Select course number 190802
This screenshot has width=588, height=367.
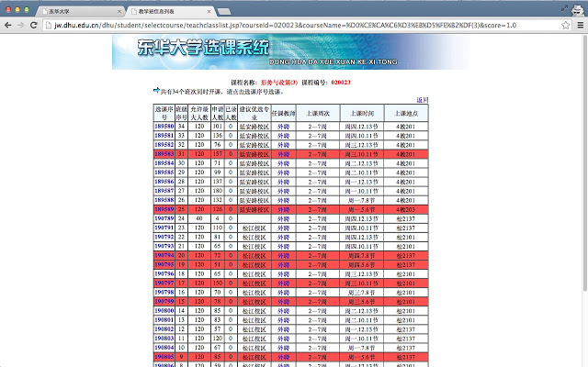click(x=164, y=329)
